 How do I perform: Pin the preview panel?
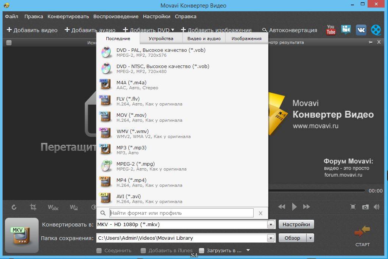pos(371,42)
